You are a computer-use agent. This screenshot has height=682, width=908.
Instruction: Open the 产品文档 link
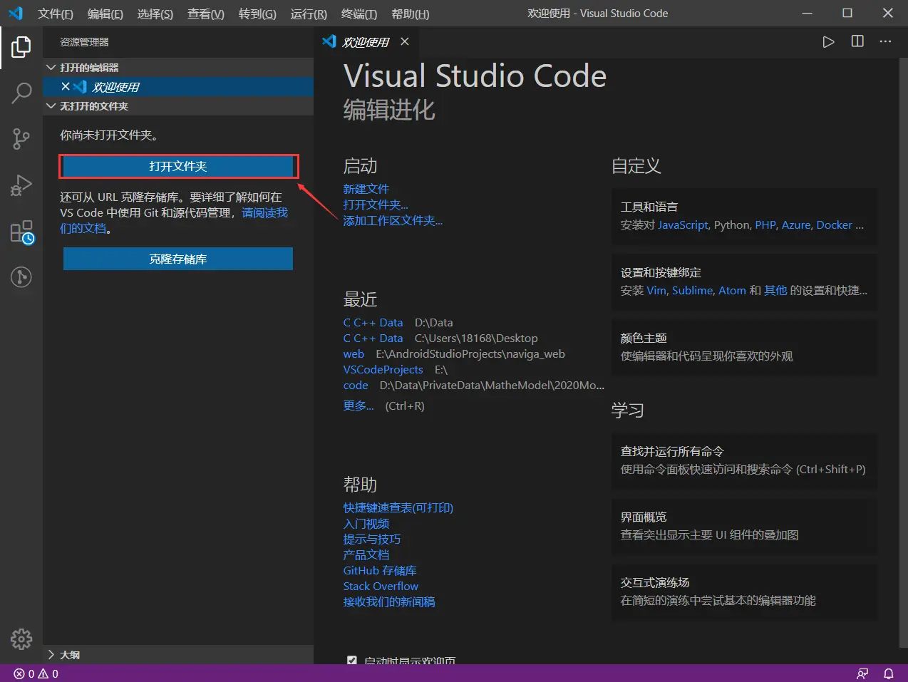366,555
